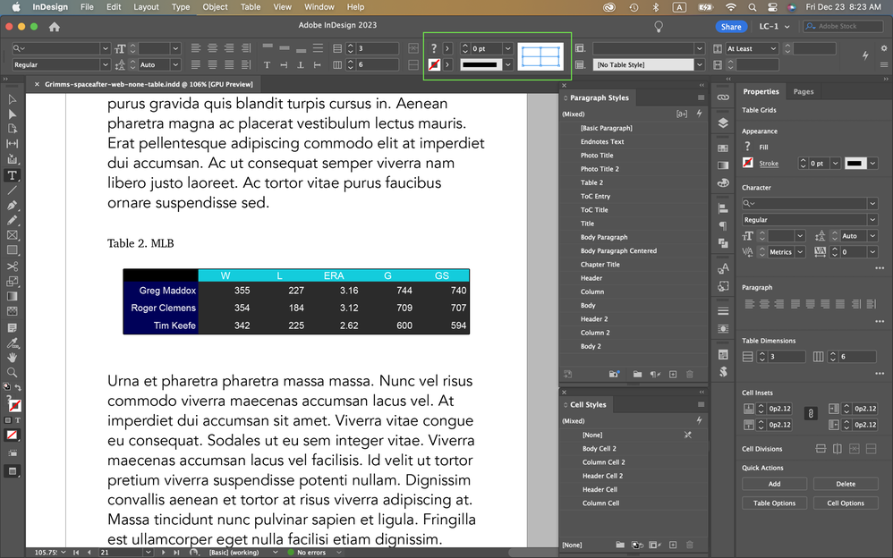Click the Add quick action button

point(774,484)
